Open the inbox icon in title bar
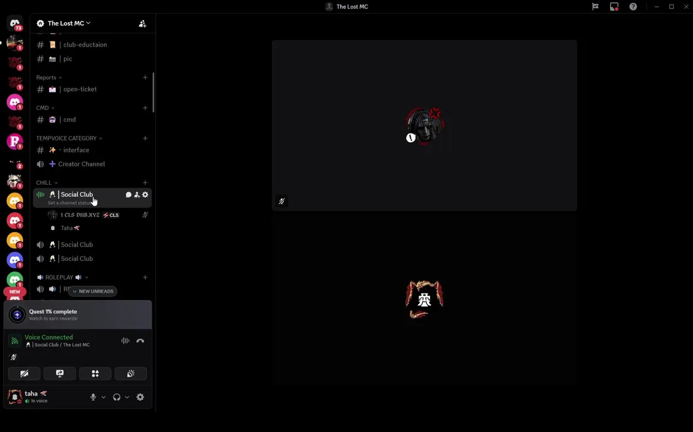This screenshot has width=693, height=432. coord(614,7)
